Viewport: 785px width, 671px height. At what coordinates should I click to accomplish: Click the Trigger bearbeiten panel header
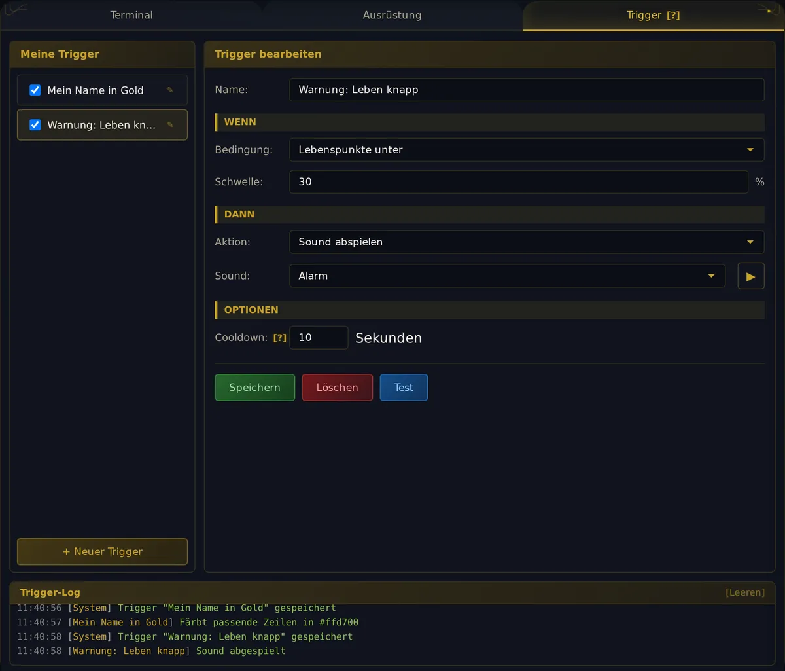[490, 54]
